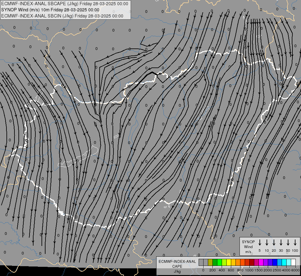The image size is (301, 276).
Task: Pick the pure yellow CAPE color swatch
Action: pyautogui.click(x=229, y=262)
